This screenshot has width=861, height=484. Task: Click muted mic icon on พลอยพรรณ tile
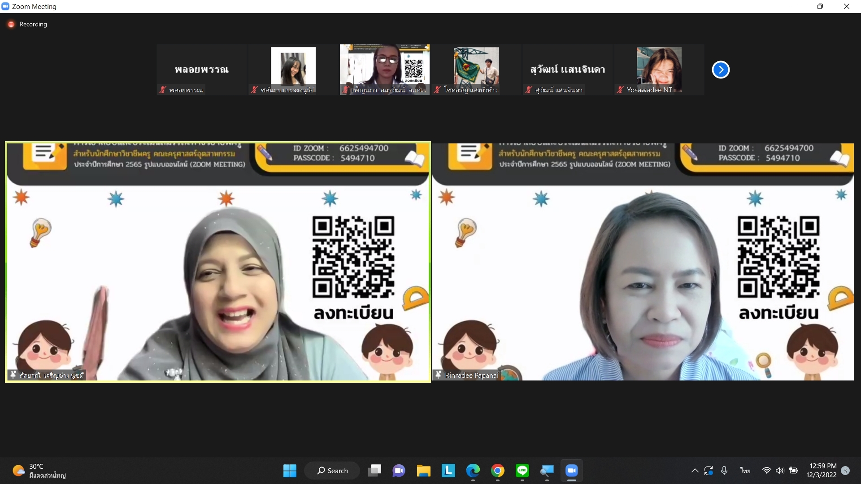tap(163, 90)
